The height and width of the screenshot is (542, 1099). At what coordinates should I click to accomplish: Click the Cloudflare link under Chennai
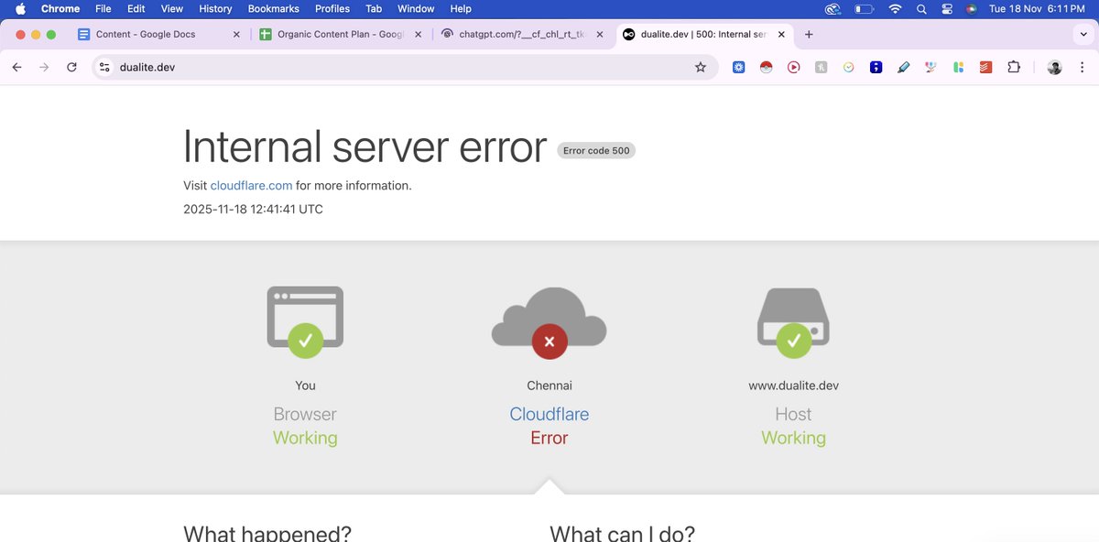coord(549,414)
